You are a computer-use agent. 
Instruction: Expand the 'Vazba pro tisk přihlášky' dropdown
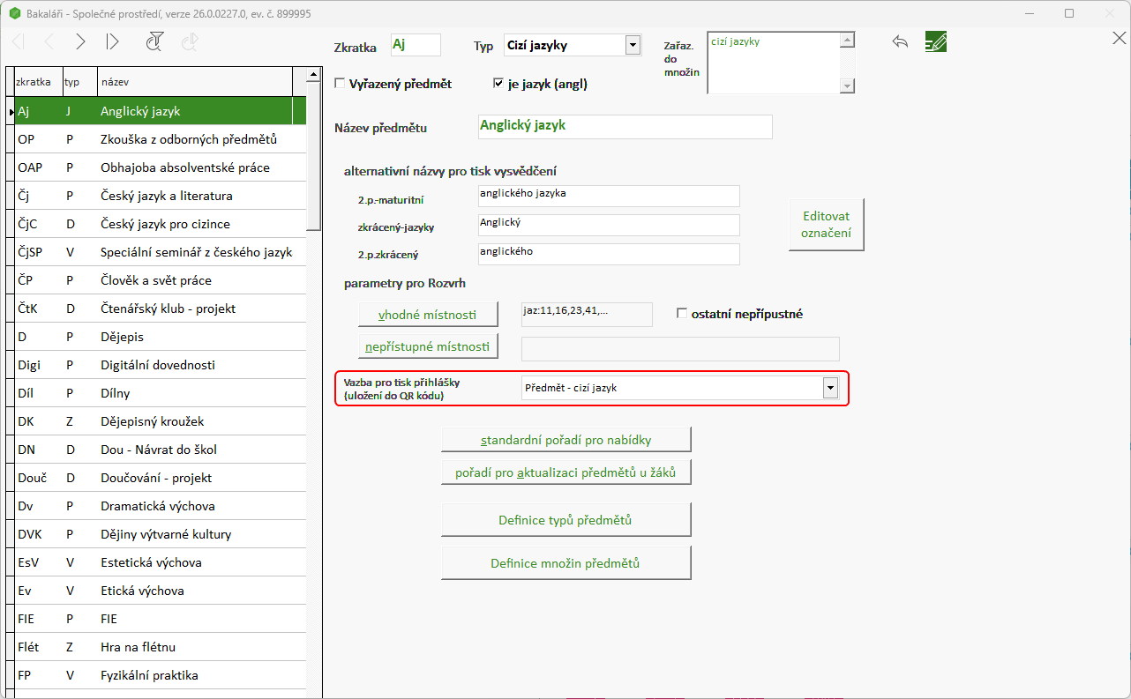click(x=829, y=388)
